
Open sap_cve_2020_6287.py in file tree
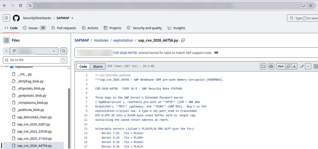pos(34,124)
